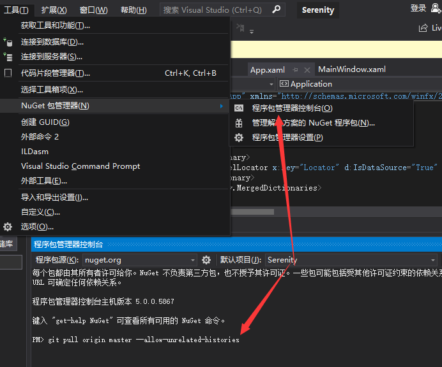Click the Serenity solution name button
The width and height of the screenshot is (442, 367).
[x=318, y=10]
